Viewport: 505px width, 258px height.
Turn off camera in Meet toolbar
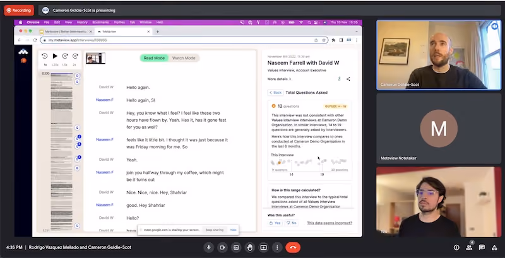pyautogui.click(x=222, y=247)
